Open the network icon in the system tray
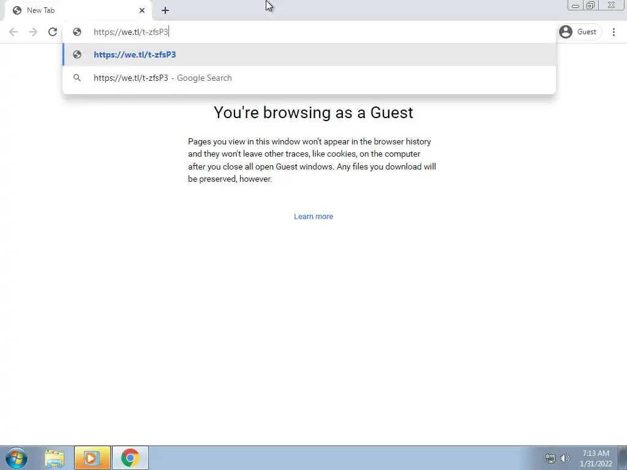Viewport: 627px width, 470px height. (550, 458)
